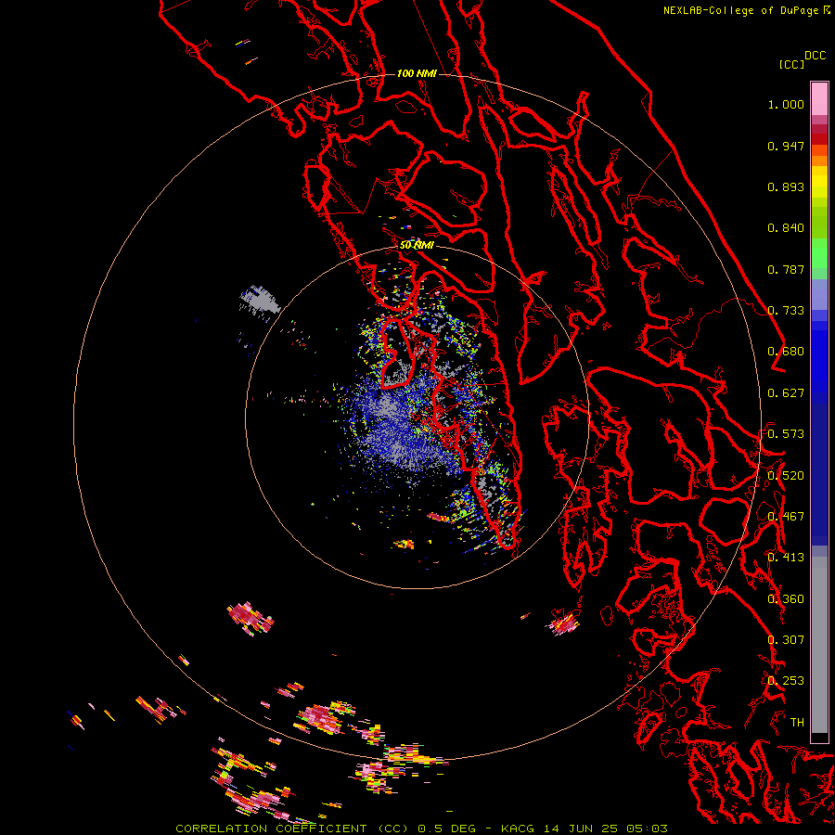The image size is (835, 835).
Task: Click the [CC] units label
Action: point(791,64)
